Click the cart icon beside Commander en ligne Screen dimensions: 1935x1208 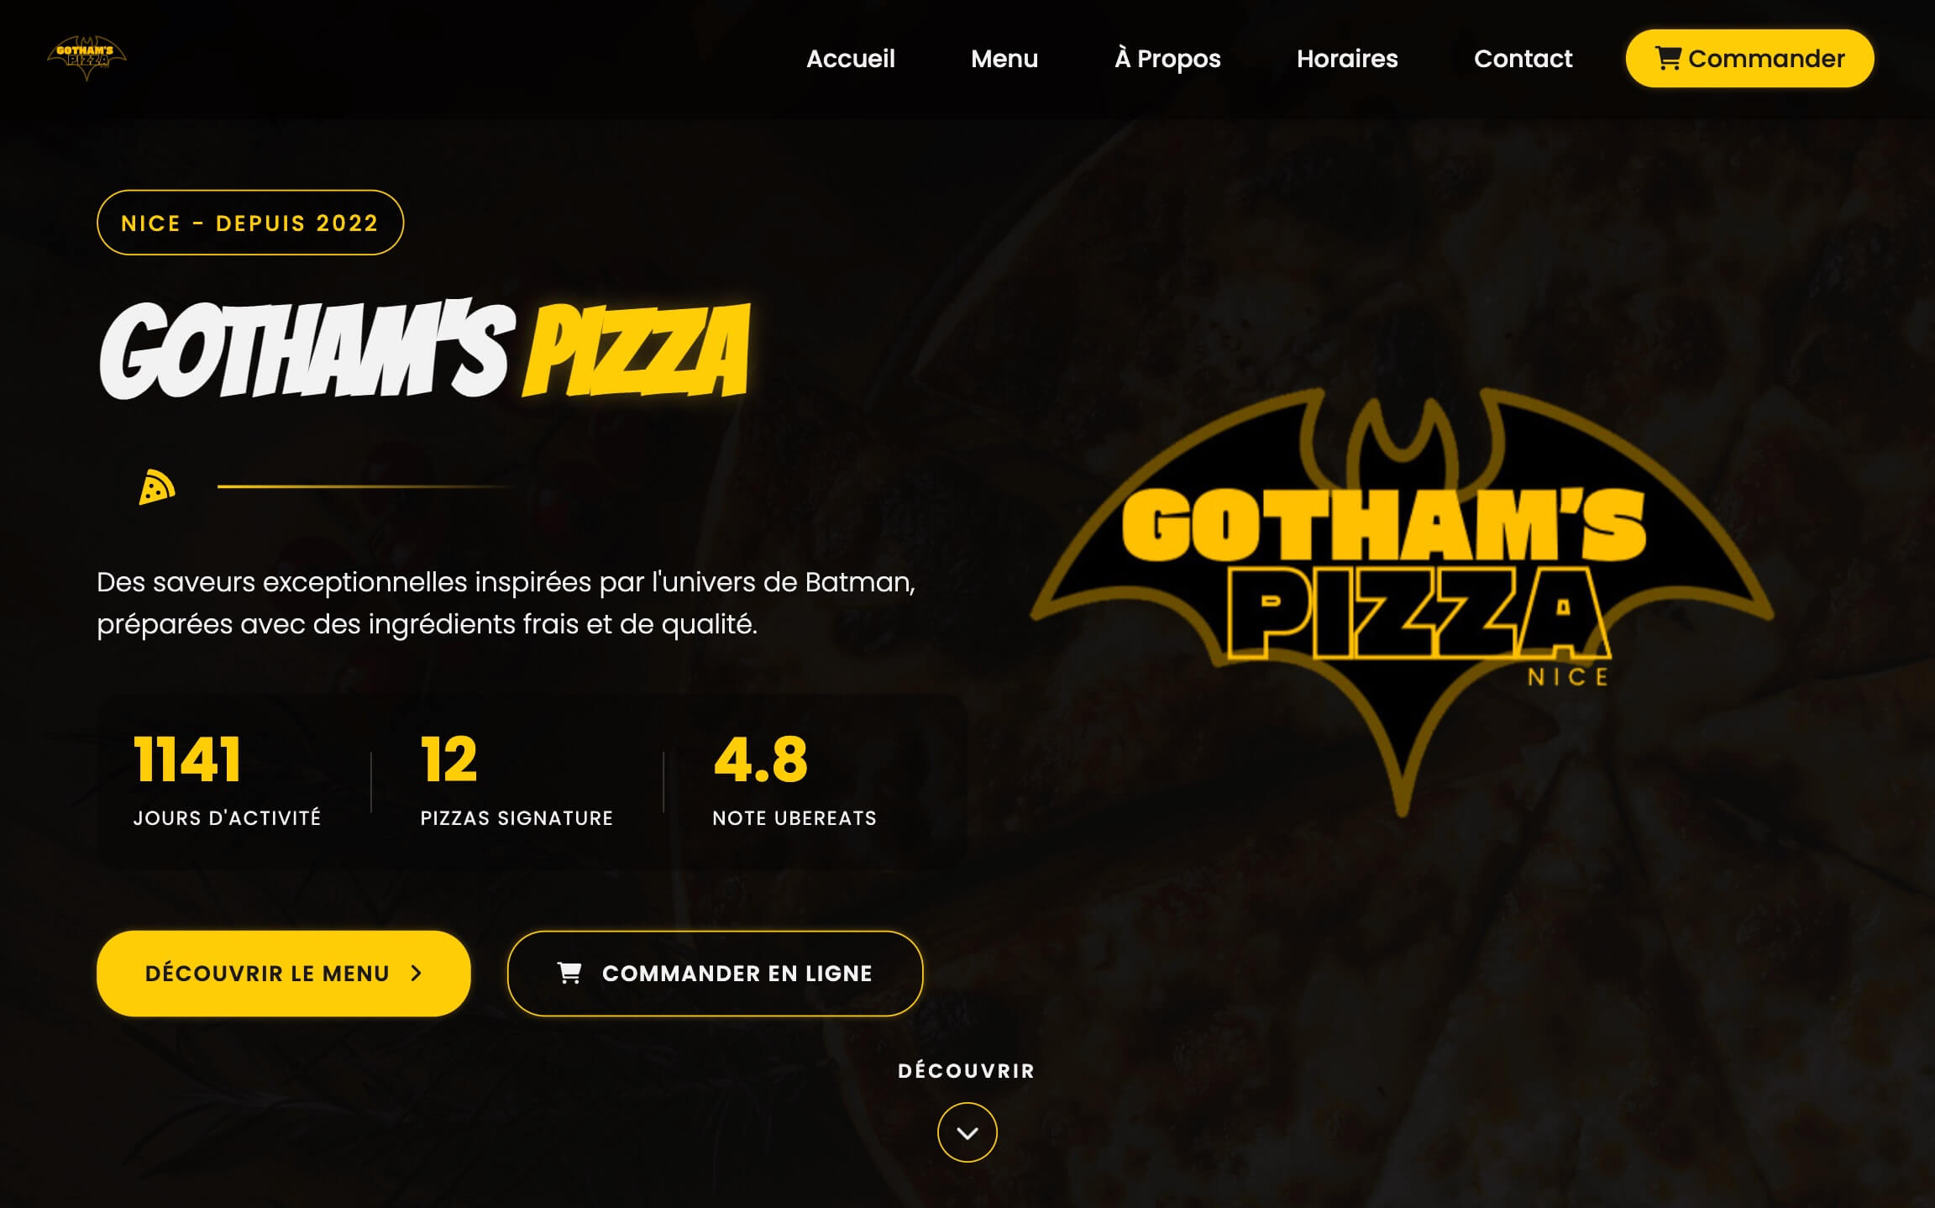(569, 973)
